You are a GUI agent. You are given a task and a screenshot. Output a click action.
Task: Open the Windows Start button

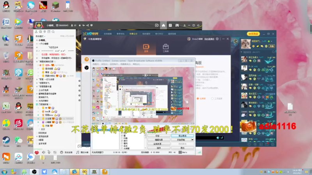pyautogui.click(x=4, y=171)
